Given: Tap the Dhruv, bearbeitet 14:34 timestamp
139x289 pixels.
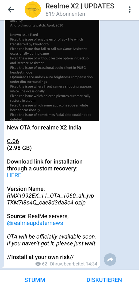Looking at the screenshot, I should pos(74,264).
